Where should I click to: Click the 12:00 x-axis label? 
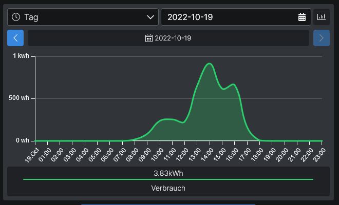(x=182, y=155)
